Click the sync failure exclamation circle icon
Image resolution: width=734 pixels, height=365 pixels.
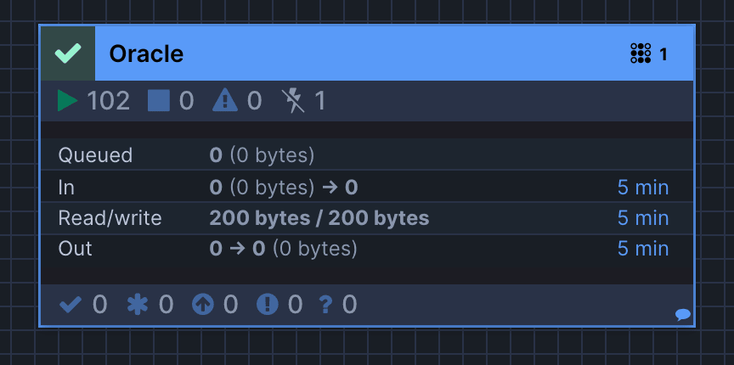pos(268,305)
